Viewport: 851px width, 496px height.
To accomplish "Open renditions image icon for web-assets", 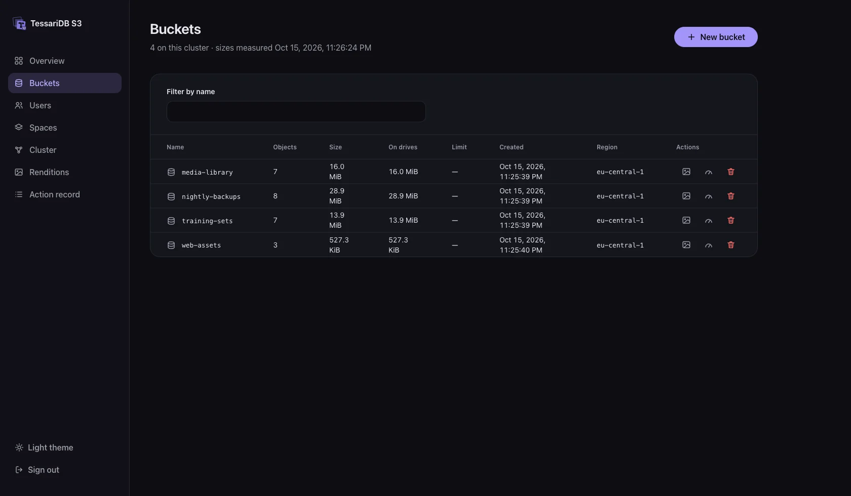I will tap(686, 245).
